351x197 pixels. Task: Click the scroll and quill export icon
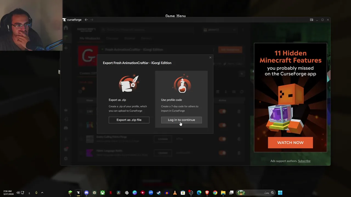[x=129, y=83]
